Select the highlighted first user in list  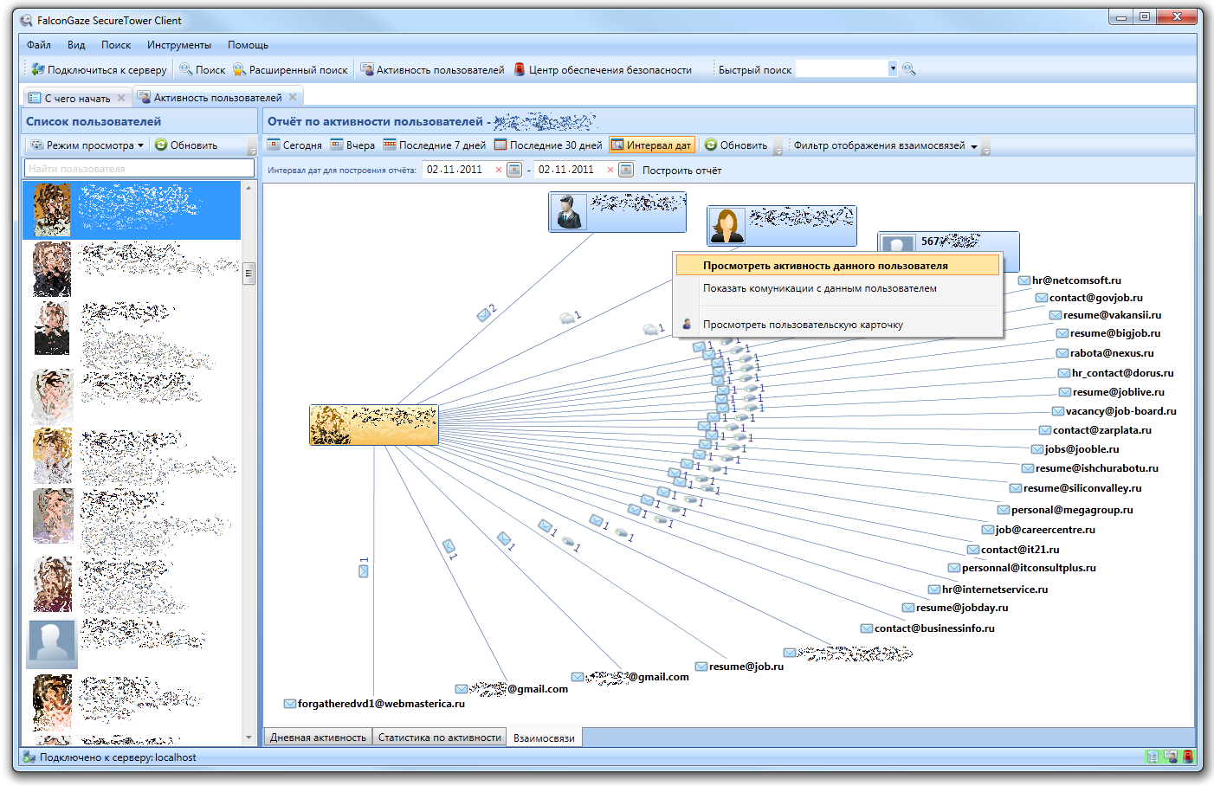(132, 209)
